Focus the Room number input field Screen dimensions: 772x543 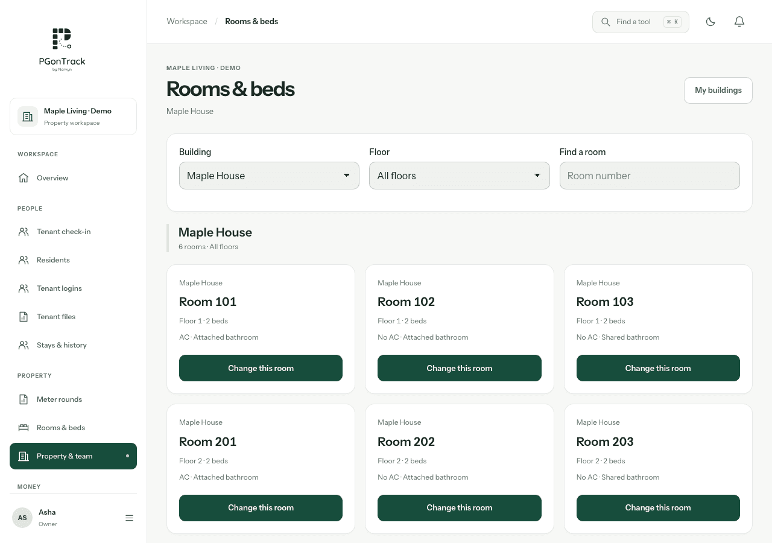coord(650,176)
